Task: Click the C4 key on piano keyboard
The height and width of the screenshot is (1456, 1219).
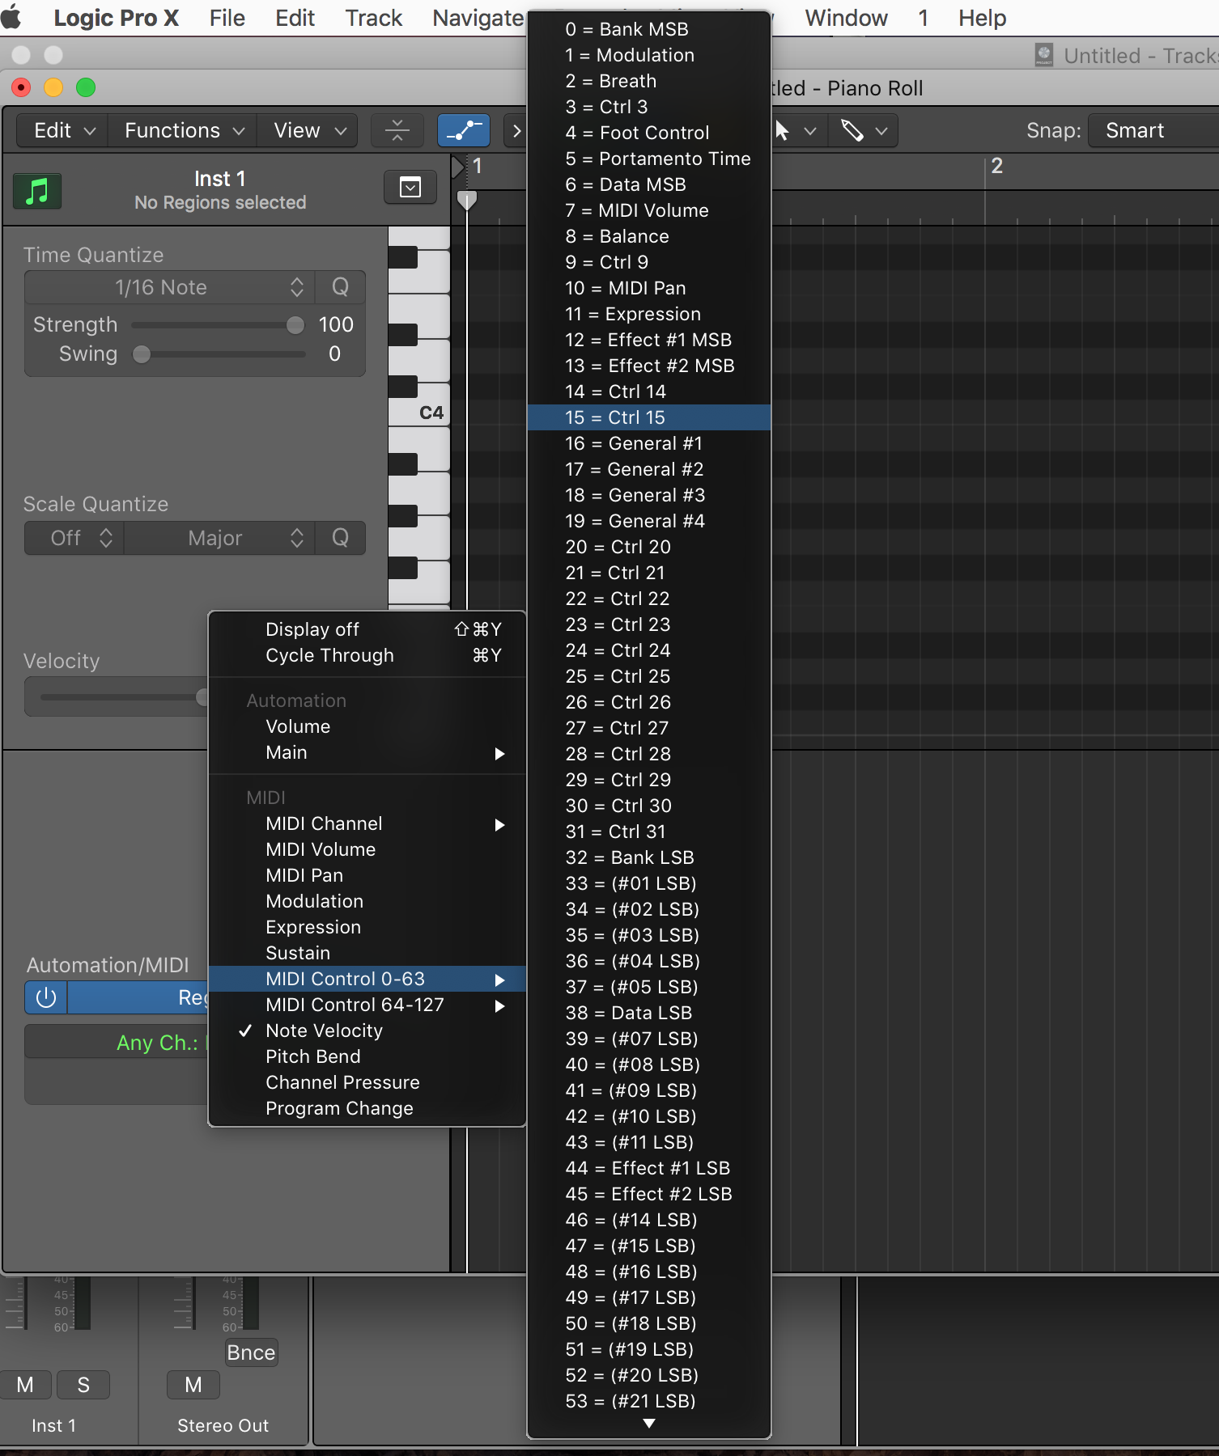Action: [x=421, y=413]
